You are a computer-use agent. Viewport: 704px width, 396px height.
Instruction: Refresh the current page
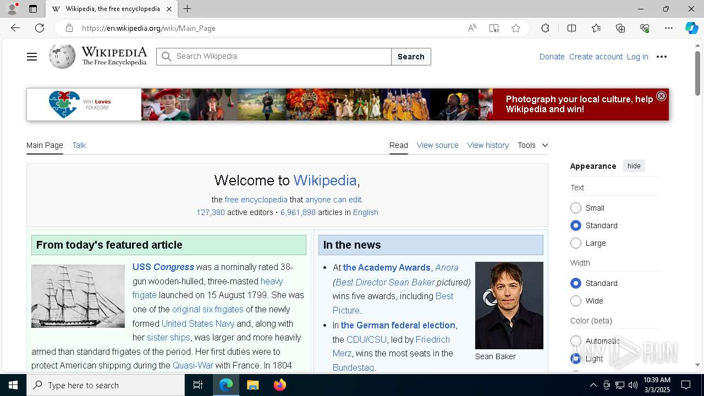tap(40, 28)
